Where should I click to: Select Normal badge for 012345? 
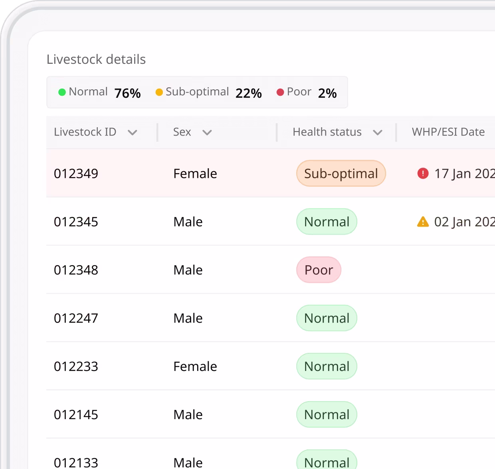click(327, 222)
